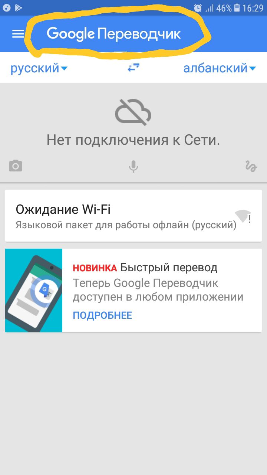Tap the arrow next to албанский
Image resolution: width=267 pixels, height=475 pixels.
pyautogui.click(x=253, y=69)
